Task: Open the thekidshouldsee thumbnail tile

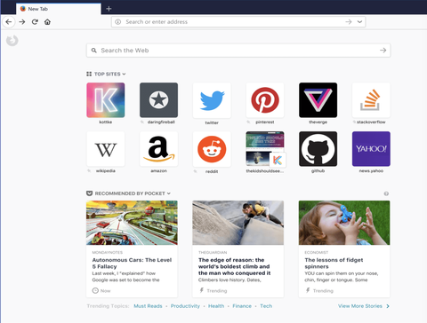Action: [265, 149]
